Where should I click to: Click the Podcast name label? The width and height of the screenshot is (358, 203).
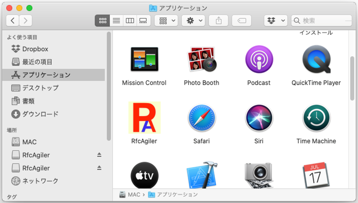(x=259, y=83)
